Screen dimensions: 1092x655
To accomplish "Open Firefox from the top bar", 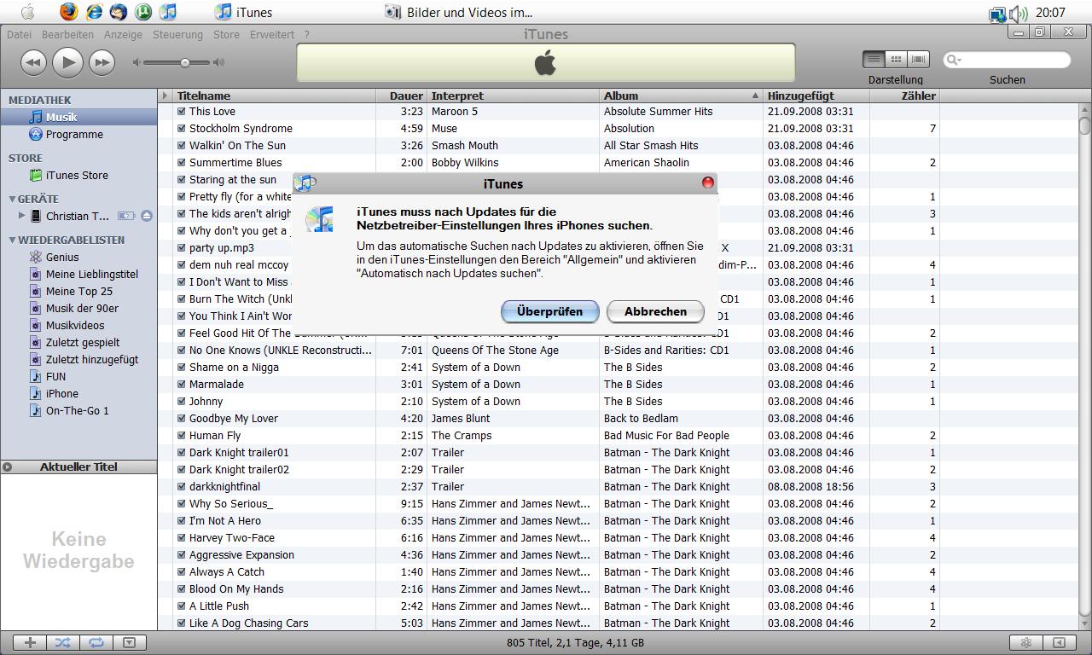I will point(69,12).
